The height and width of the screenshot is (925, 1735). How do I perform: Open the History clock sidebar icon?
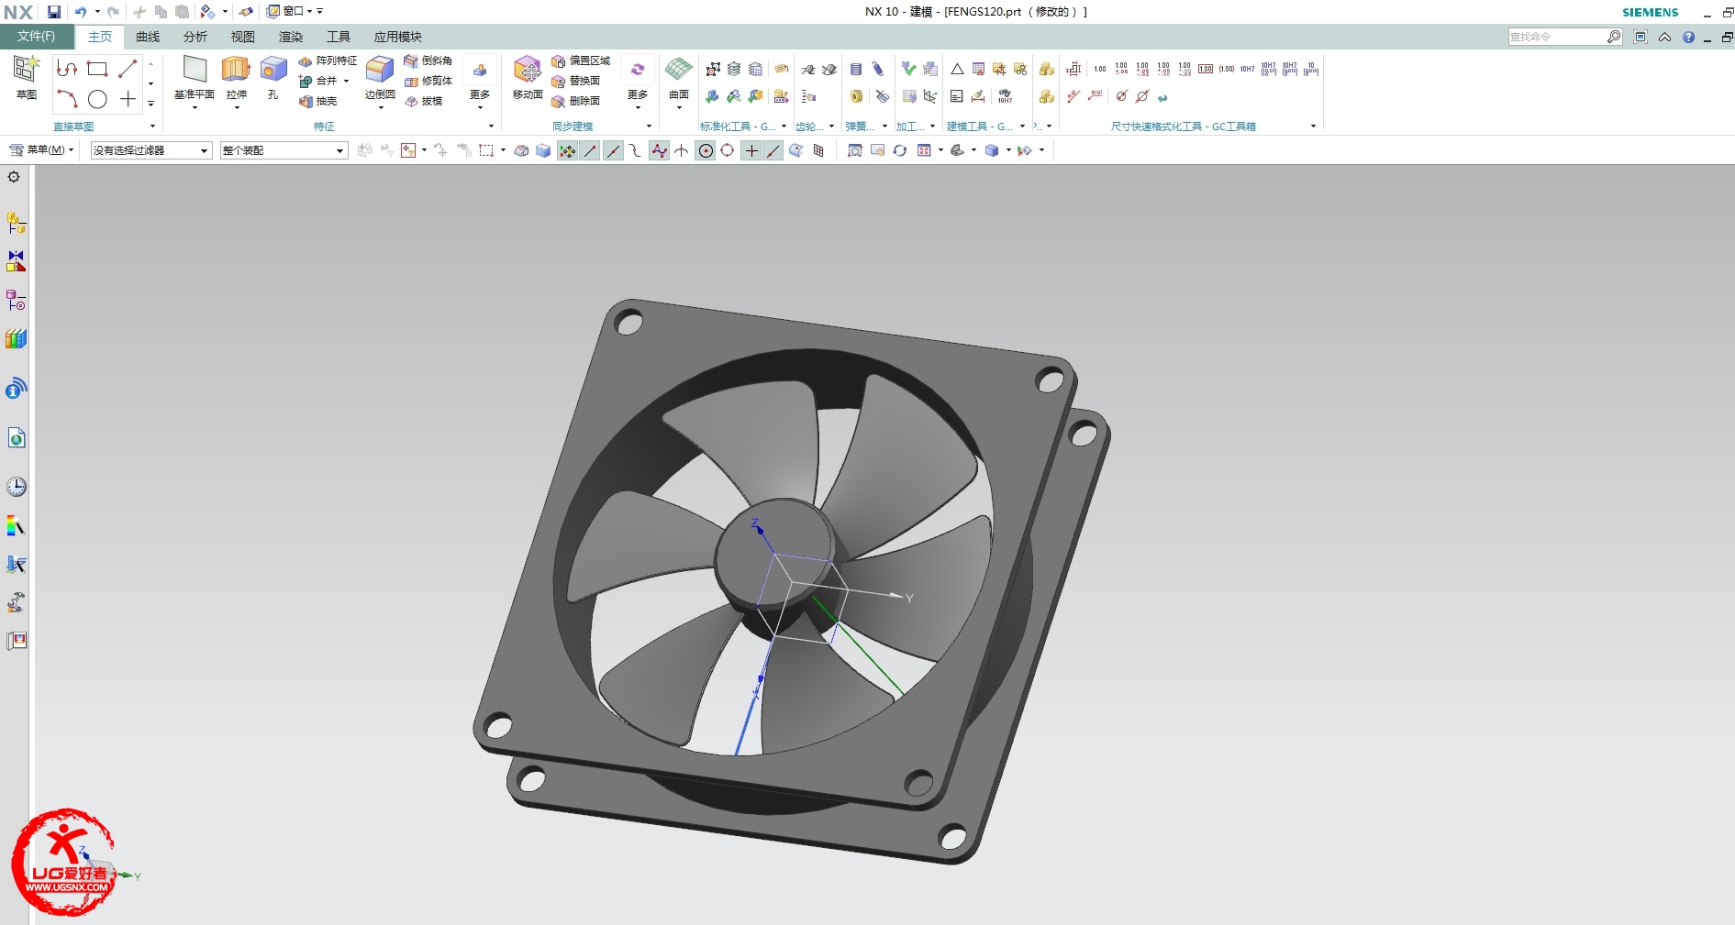pyautogui.click(x=17, y=487)
